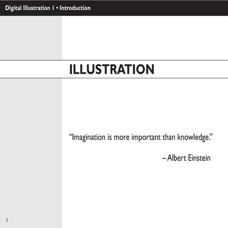Image resolution: width=228 pixels, height=228 pixels.
Task: Select the quote "Imagination is more important than knowledge."
Action: (141, 137)
